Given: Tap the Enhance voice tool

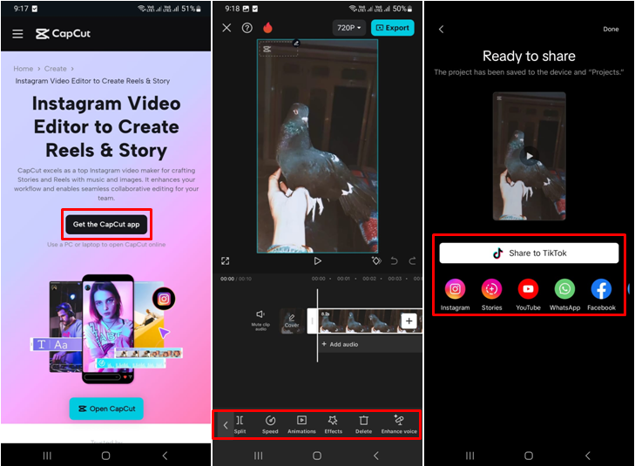Looking at the screenshot, I should (399, 424).
